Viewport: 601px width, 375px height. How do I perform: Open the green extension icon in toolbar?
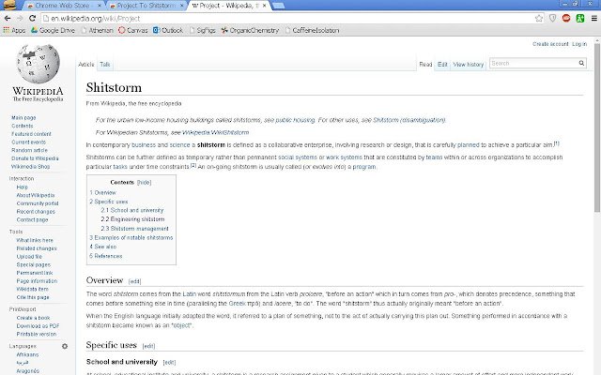pos(580,19)
